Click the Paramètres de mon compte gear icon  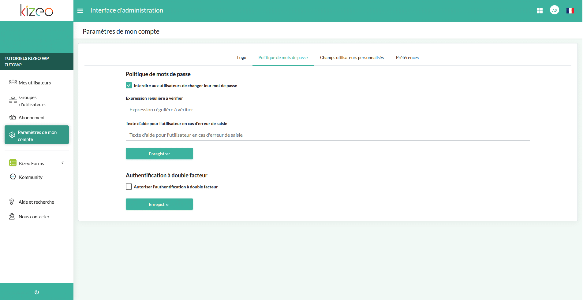(x=12, y=135)
